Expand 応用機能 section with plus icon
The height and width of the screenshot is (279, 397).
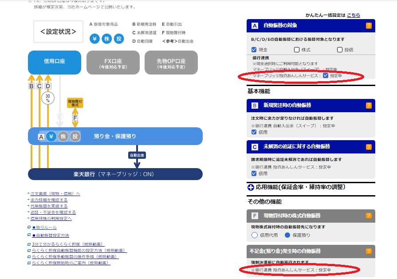(251, 187)
